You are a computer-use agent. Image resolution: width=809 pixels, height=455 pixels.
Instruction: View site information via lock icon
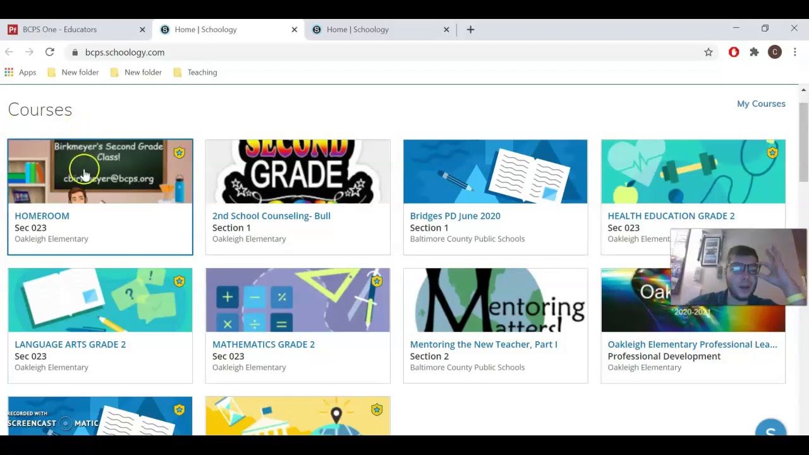pyautogui.click(x=75, y=52)
